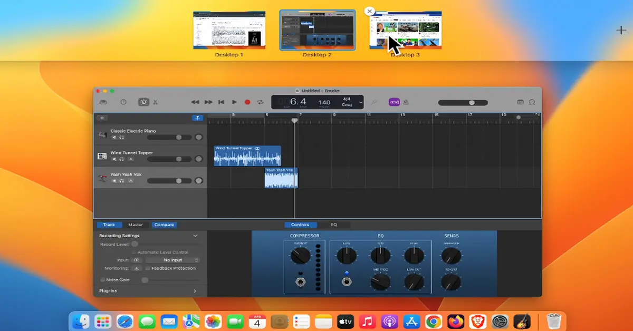Open the Loop Browser button
This screenshot has height=331, width=633.
click(532, 102)
